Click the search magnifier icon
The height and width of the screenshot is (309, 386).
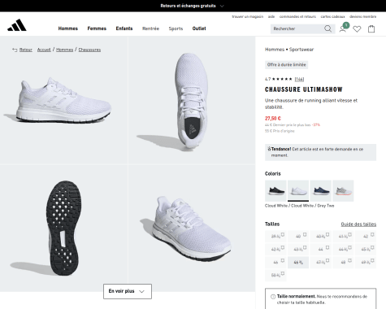(327, 28)
